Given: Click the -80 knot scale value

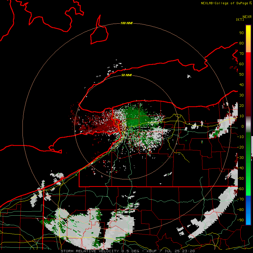Looking at the screenshot, I should (x=240, y=210).
